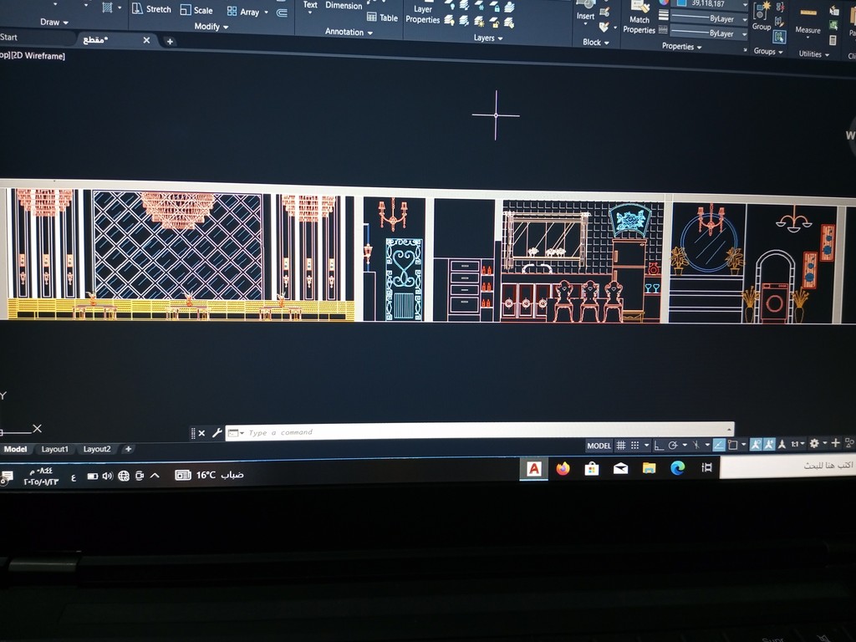Open the 16°C weather widget
Image resolution: width=856 pixels, height=642 pixels.
(x=209, y=475)
